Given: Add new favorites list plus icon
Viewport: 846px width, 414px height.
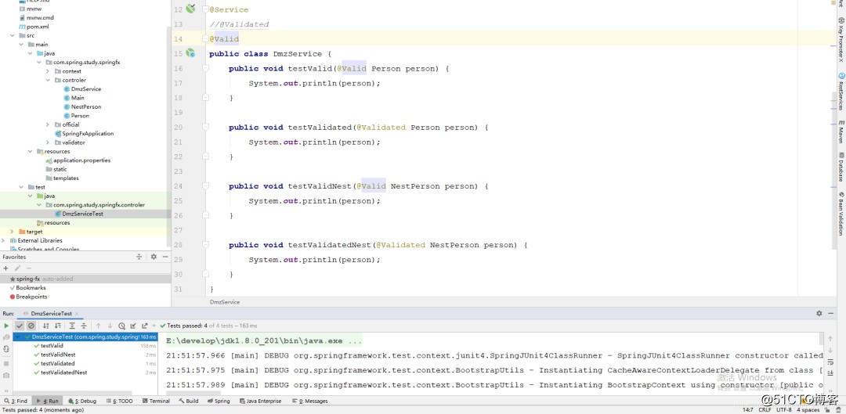Looking at the screenshot, I should pos(5,268).
